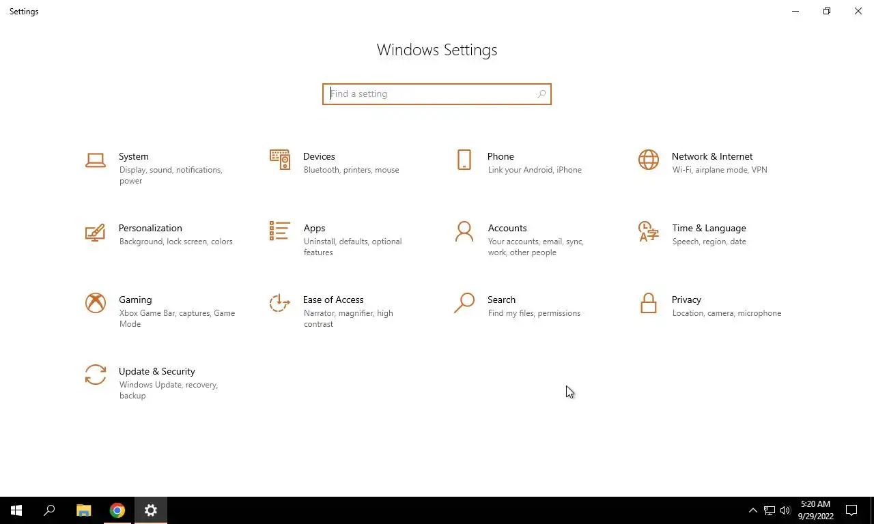Open the Time & Language title
The height and width of the screenshot is (524, 874).
coord(709,228)
